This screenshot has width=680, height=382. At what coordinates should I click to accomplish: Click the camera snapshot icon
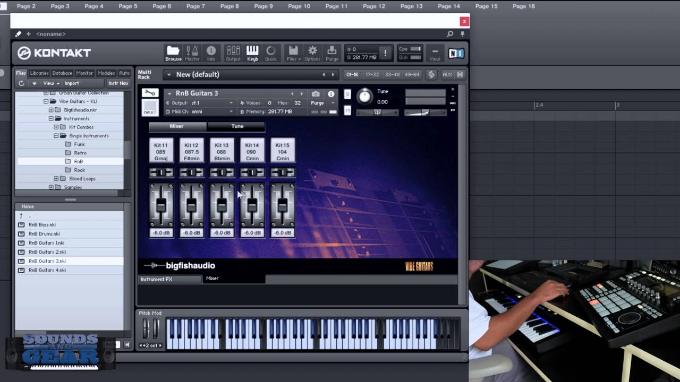(316, 94)
